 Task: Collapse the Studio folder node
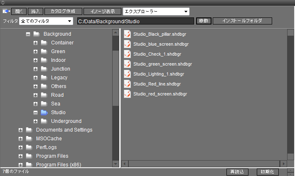pyautogui.click(x=35, y=112)
